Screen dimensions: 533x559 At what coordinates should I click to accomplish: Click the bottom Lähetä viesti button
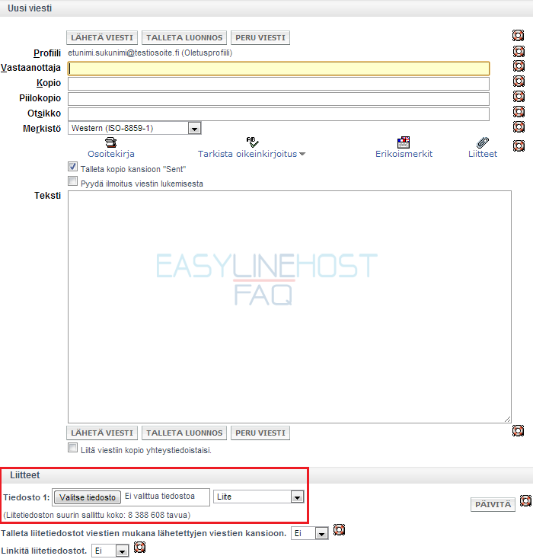point(102,433)
